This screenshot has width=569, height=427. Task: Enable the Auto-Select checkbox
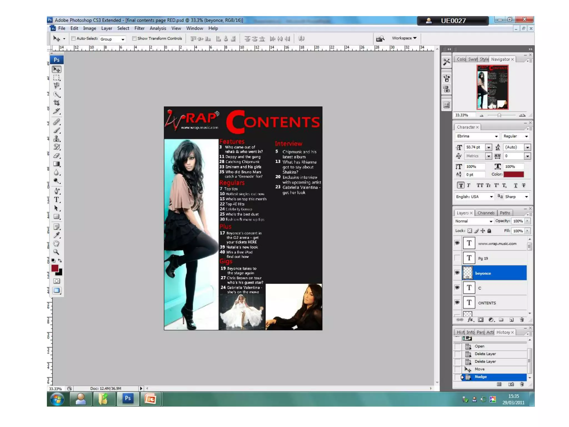click(x=73, y=38)
